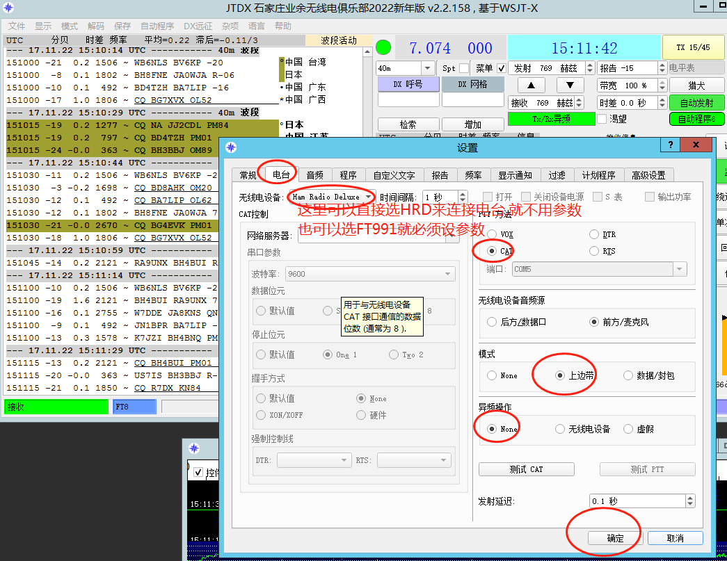Select 无线电设备 for split operation
The height and width of the screenshot is (561, 727).
[560, 429]
